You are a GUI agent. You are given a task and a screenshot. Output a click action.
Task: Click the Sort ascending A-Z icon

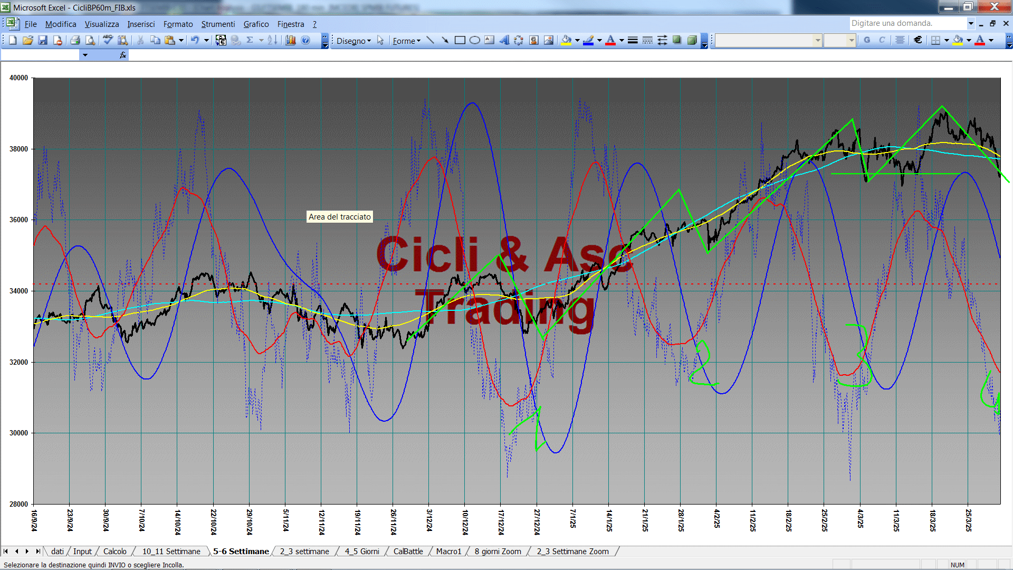tap(272, 40)
